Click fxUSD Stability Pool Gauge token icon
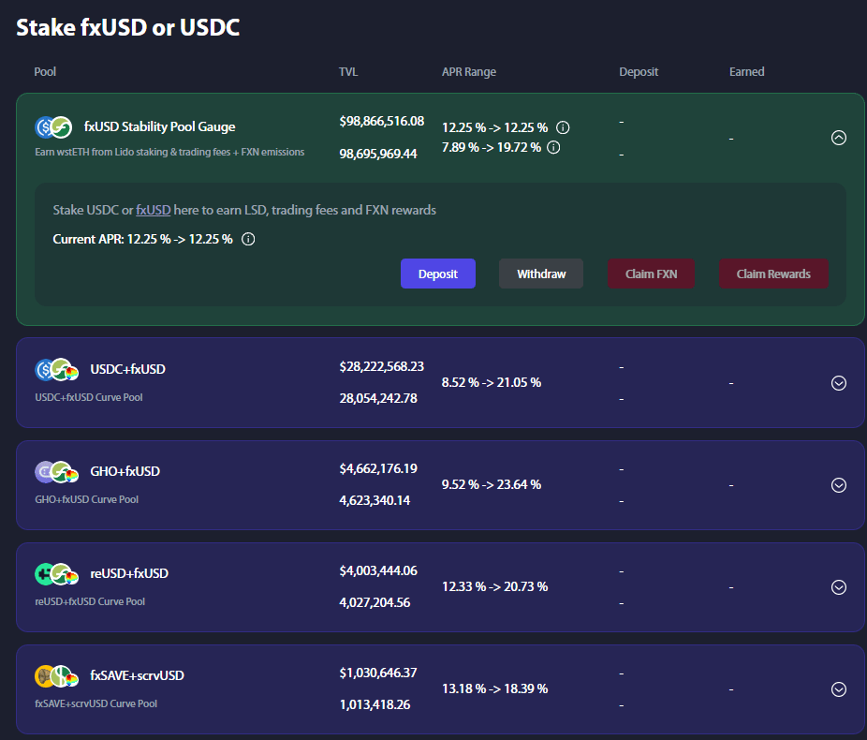Viewport: 867px width, 740px height. pos(53,127)
